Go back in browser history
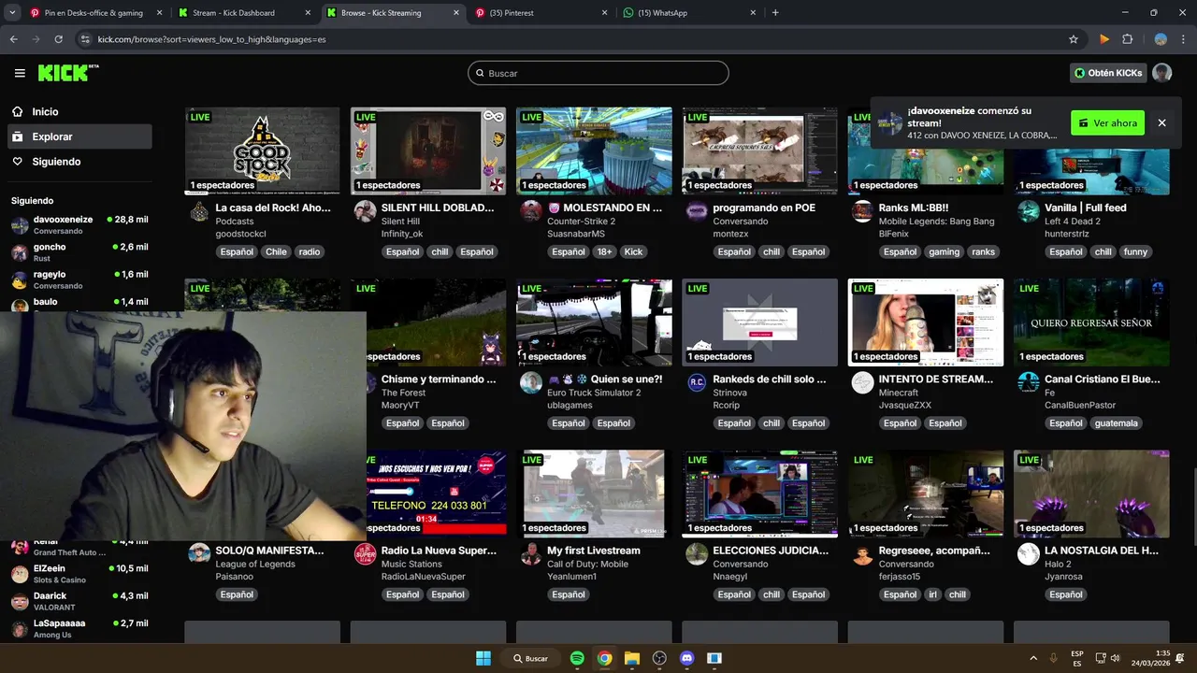 coord(13,39)
